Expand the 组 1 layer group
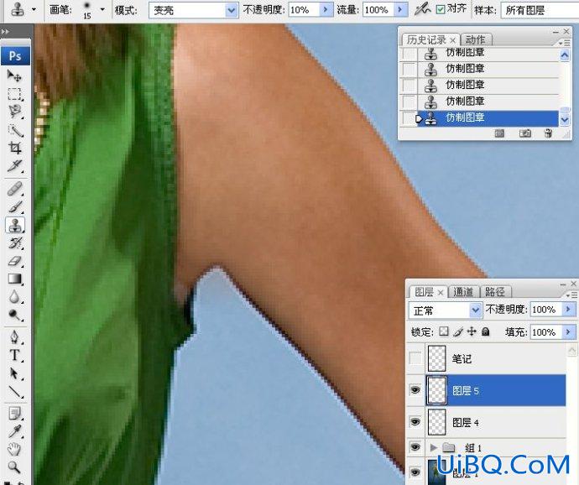 [434, 447]
